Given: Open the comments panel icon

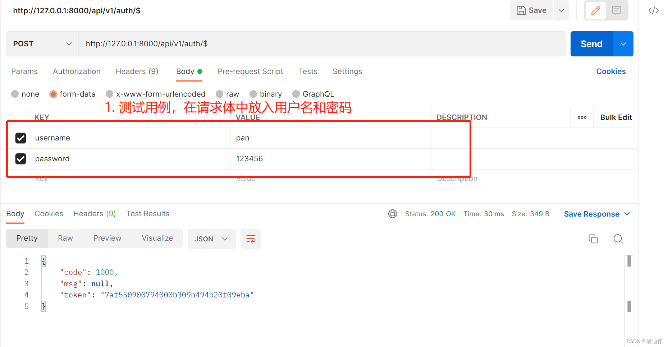Looking at the screenshot, I should (617, 10).
